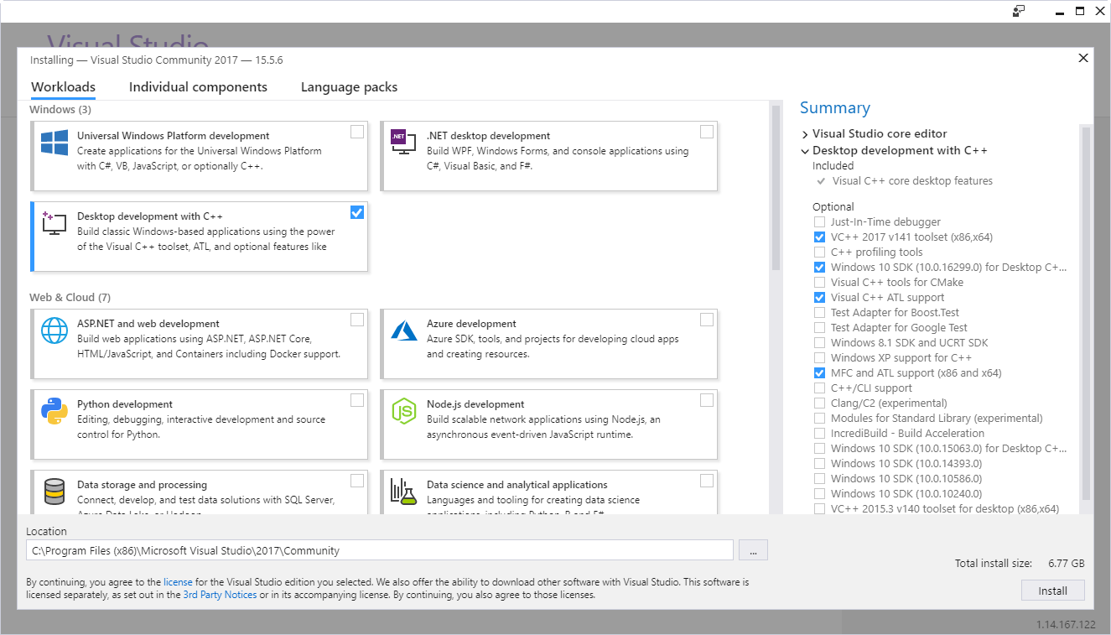Click the Node.js development hexagon icon
The height and width of the screenshot is (635, 1111).
coord(404,411)
